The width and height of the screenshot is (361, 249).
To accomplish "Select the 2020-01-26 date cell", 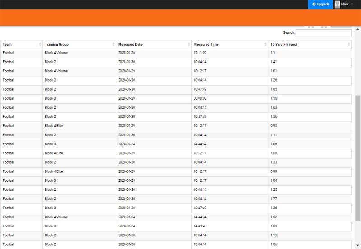I will coord(127,53).
